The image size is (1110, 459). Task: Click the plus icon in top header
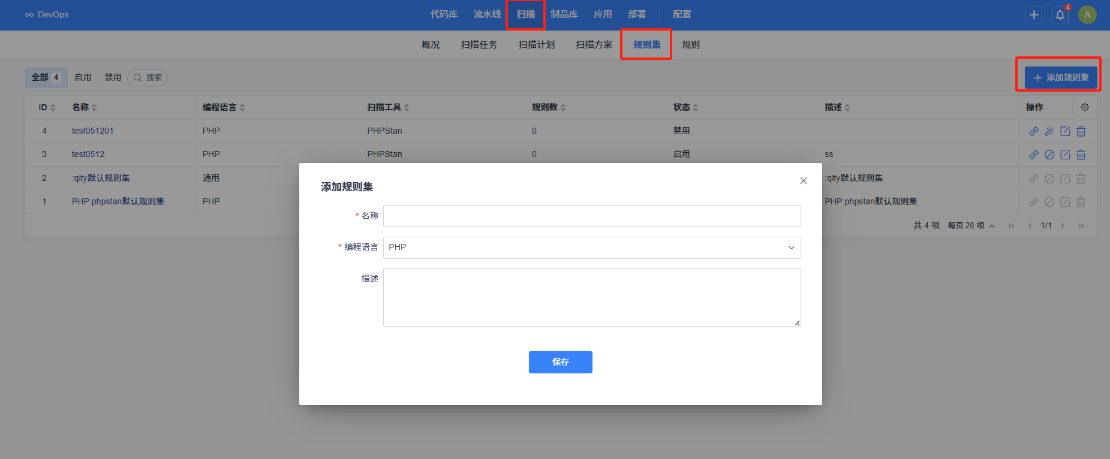pyautogui.click(x=1034, y=15)
